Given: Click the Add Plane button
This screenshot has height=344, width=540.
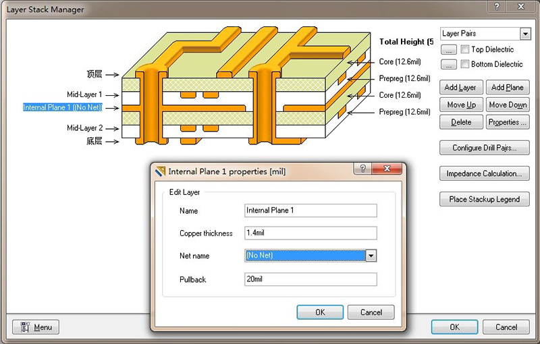Looking at the screenshot, I should click(507, 88).
